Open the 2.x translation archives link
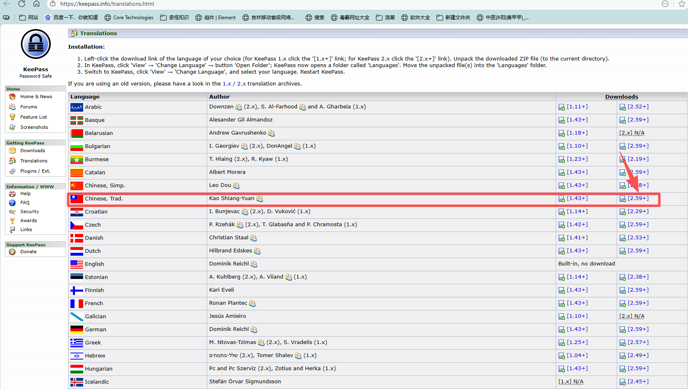Image resolution: width=688 pixels, height=389 pixels. pos(242,84)
